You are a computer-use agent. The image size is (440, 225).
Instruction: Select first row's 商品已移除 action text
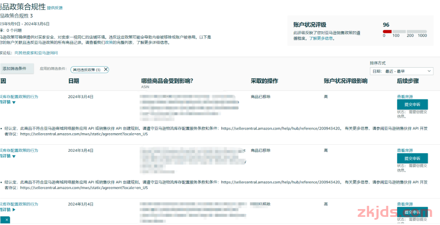coord(261,97)
